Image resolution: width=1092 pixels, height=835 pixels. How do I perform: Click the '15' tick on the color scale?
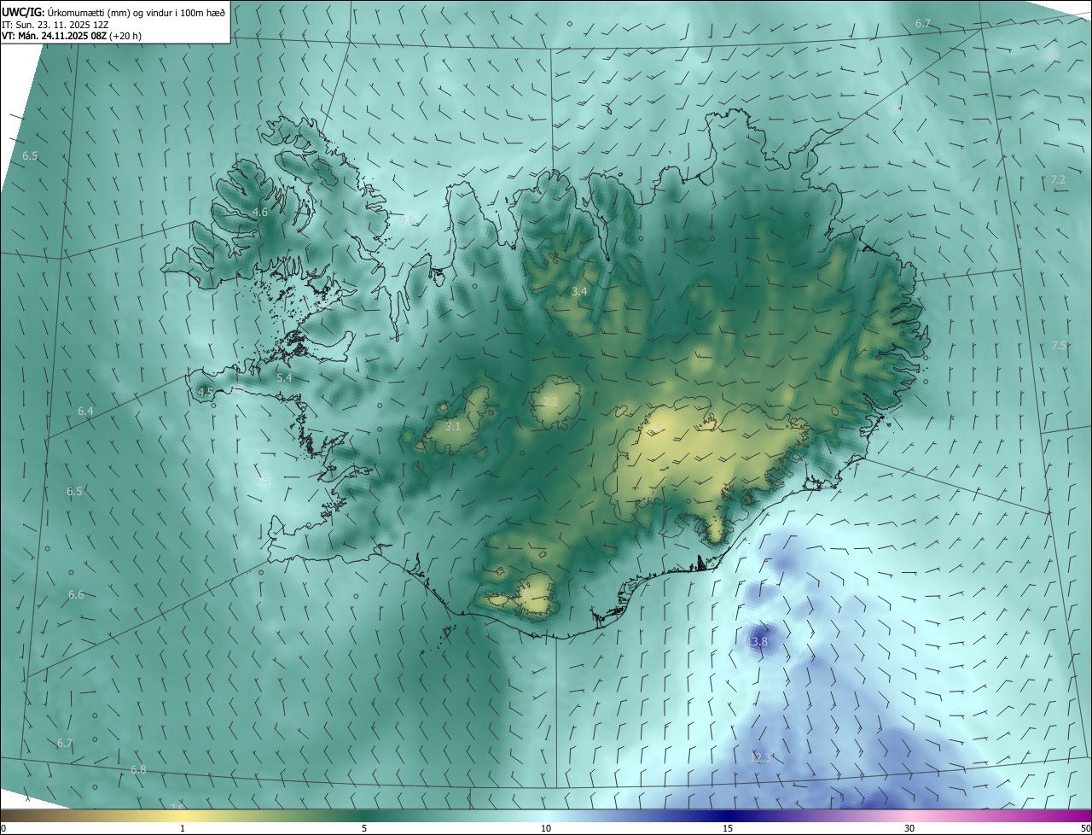[728, 828]
